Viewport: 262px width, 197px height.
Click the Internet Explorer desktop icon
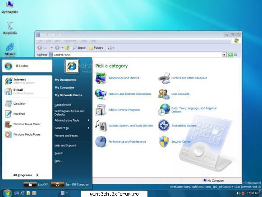[x=10, y=49]
